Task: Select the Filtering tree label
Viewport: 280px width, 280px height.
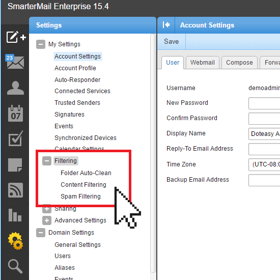Action: point(66,161)
